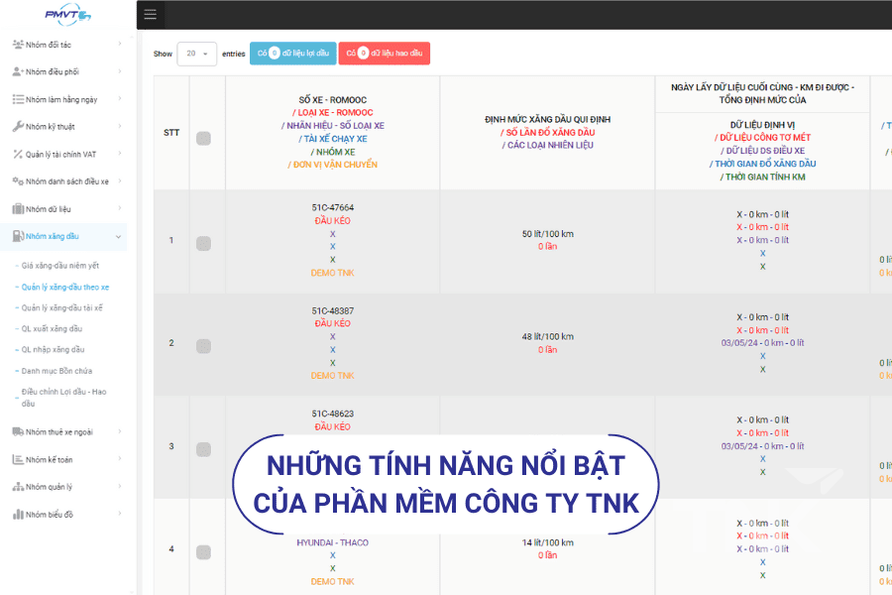The image size is (892, 595).
Task: Open the Show 20 entries dropdown
Action: coord(197,54)
